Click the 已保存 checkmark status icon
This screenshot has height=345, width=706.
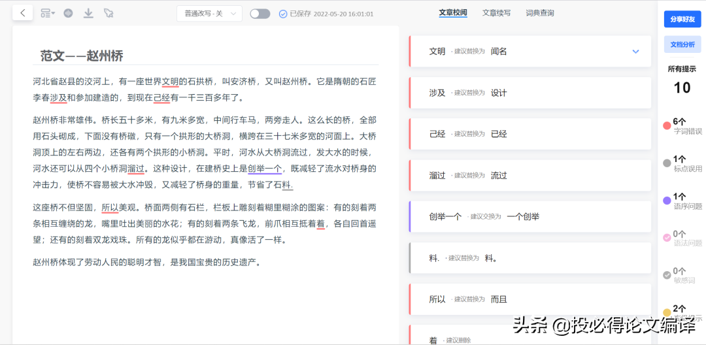point(283,14)
